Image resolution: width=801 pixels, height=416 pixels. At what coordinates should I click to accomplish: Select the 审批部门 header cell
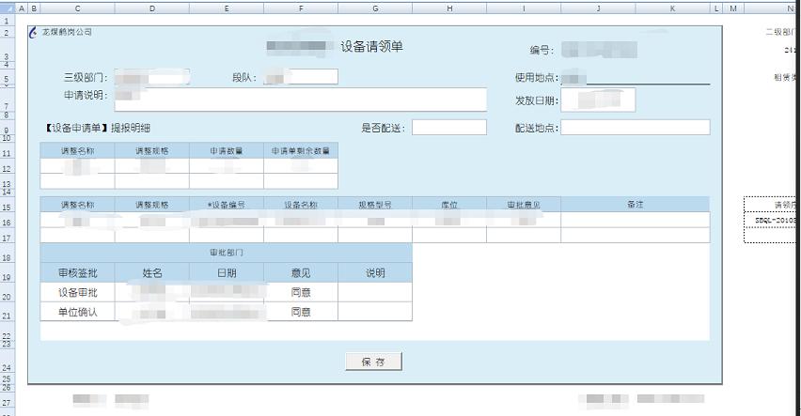point(227,253)
